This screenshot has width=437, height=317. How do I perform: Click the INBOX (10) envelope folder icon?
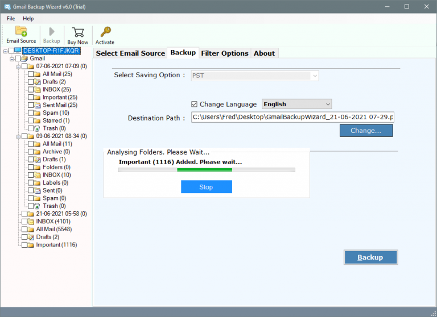click(38, 175)
